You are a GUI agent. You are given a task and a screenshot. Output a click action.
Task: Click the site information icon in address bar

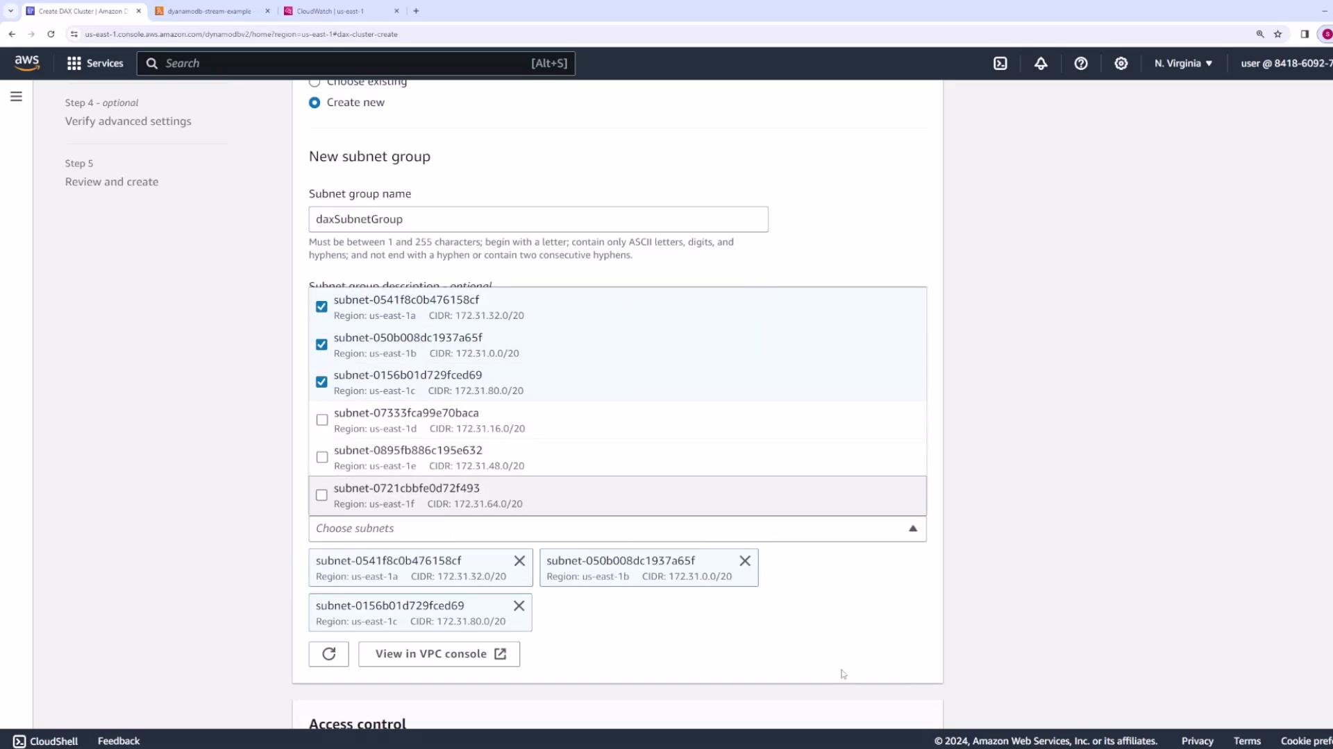(x=74, y=34)
